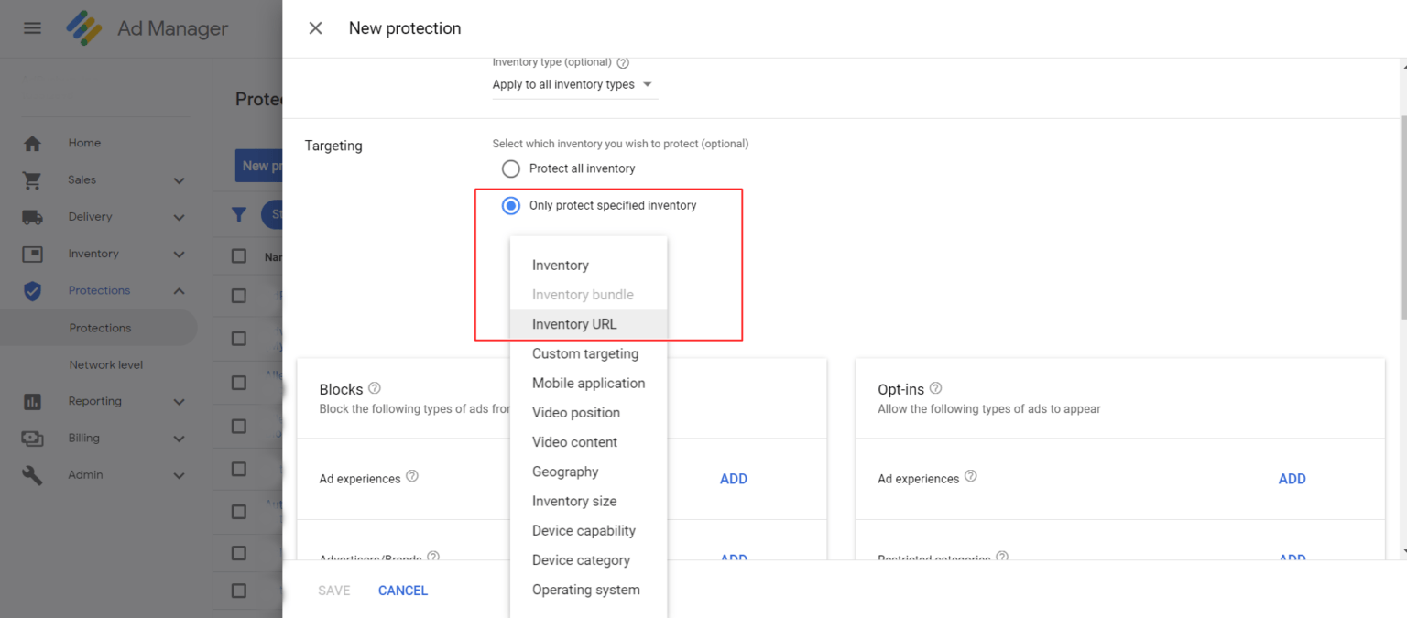Open the hamburger main menu
Viewport: 1407px width, 618px height.
(32, 28)
